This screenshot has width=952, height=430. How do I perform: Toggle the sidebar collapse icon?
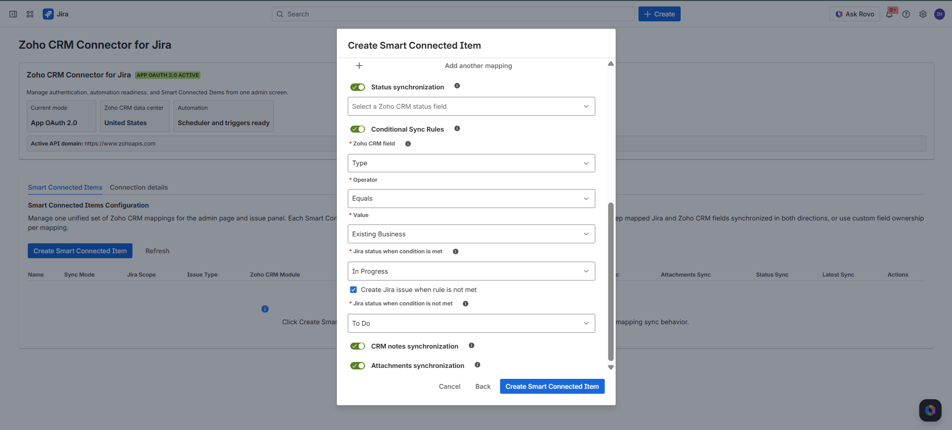[13, 14]
